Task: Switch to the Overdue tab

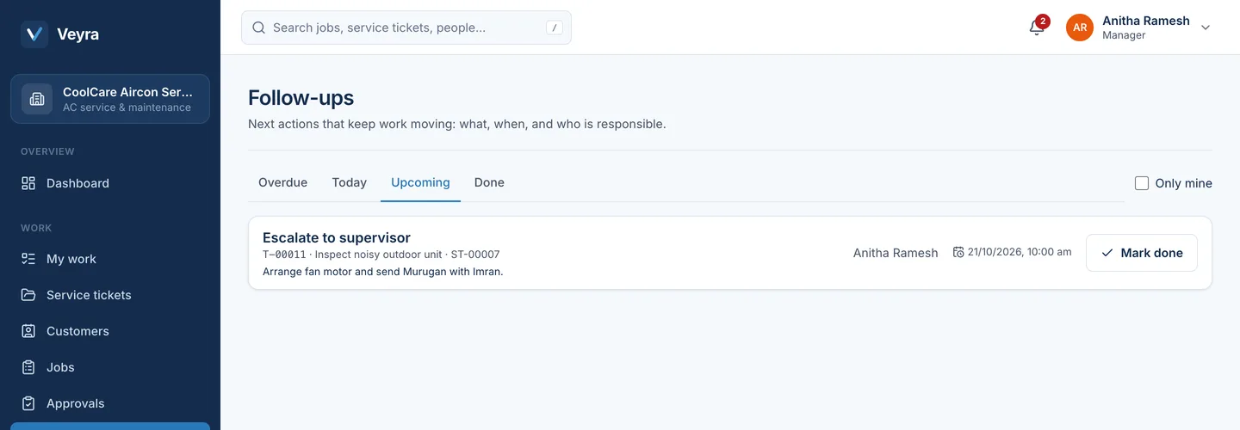Action: [282, 182]
